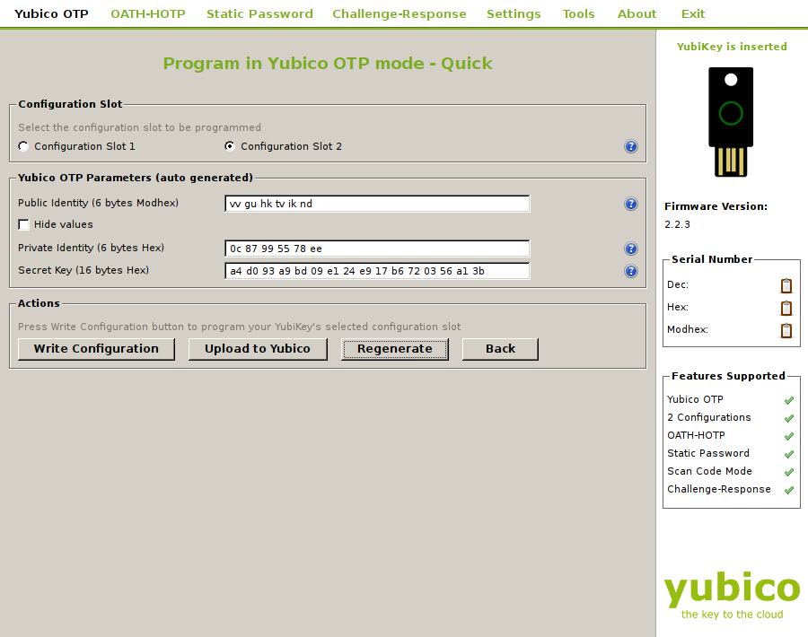The height and width of the screenshot is (637, 808).
Task: Open the OATH-HOTP tab
Action: (147, 13)
